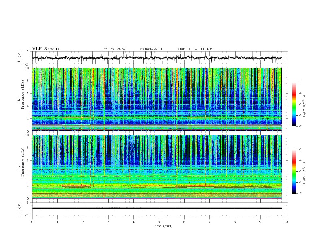Select the date label Jan. 28, 2024
Viewport: 322px width, 249px height.
pyautogui.click(x=113, y=49)
